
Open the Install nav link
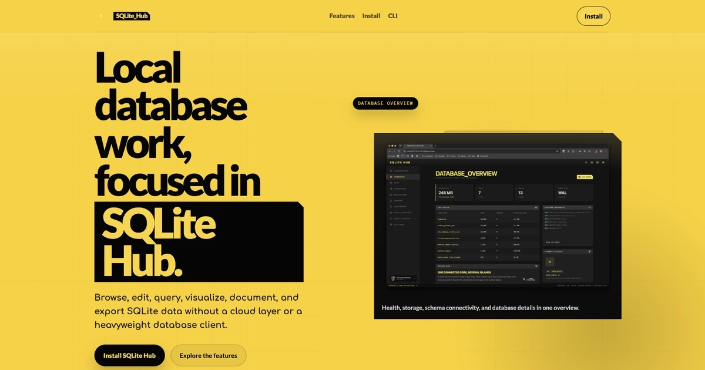[371, 16]
